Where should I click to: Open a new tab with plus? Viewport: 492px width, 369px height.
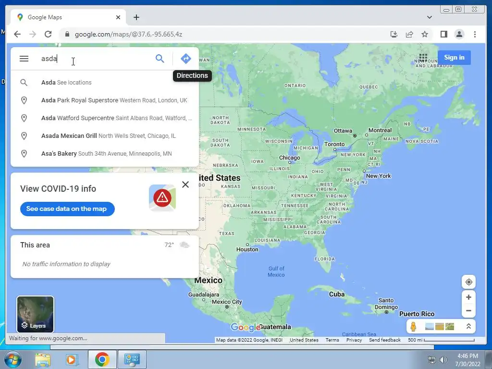[x=136, y=17]
